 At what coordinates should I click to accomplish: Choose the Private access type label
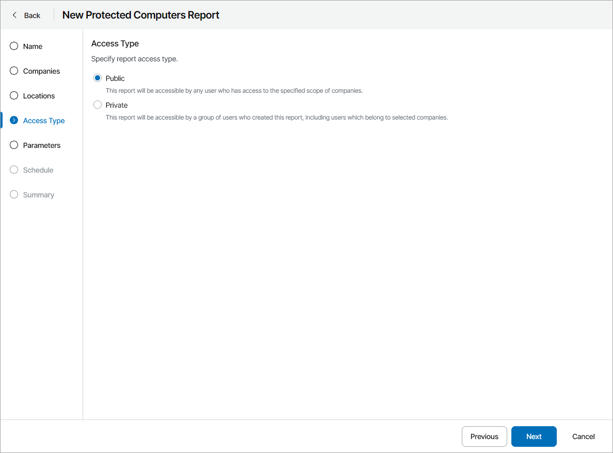117,105
